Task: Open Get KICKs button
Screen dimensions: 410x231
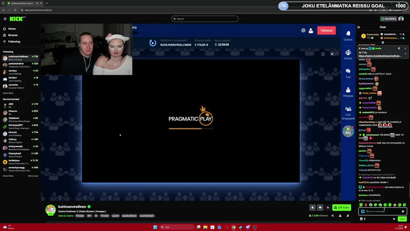Action: pos(389,19)
